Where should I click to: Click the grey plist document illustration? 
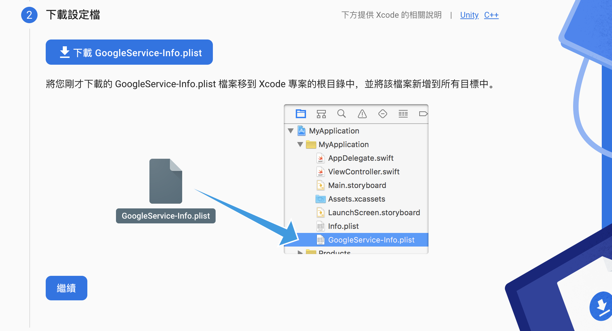(166, 181)
